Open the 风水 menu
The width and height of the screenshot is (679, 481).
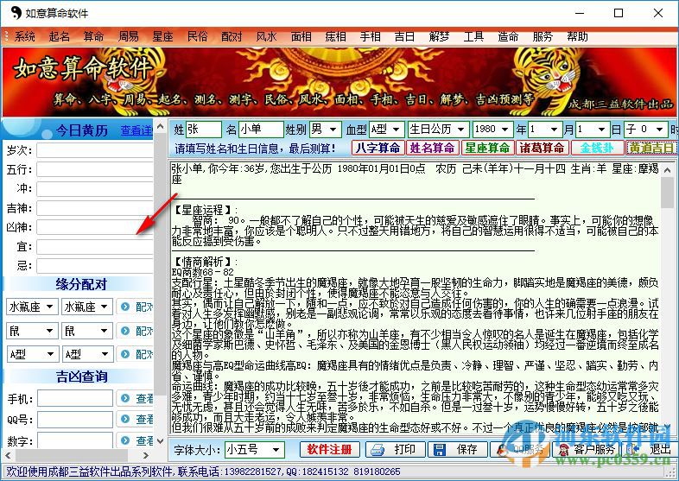pyautogui.click(x=266, y=37)
